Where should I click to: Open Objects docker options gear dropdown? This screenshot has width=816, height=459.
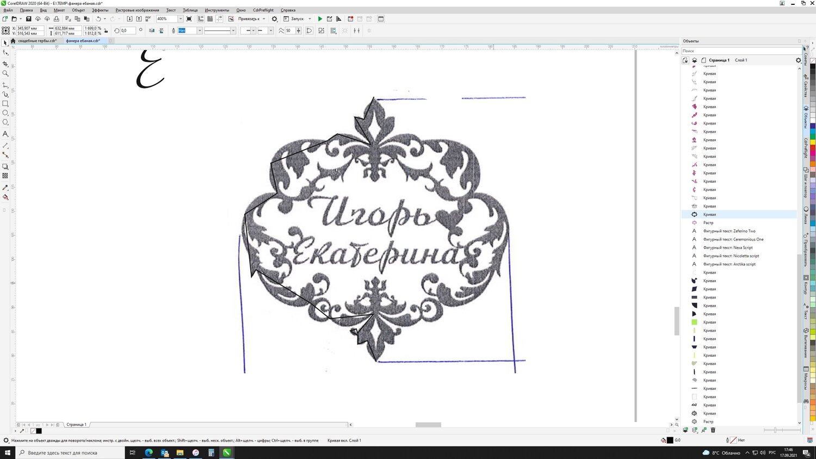point(798,60)
